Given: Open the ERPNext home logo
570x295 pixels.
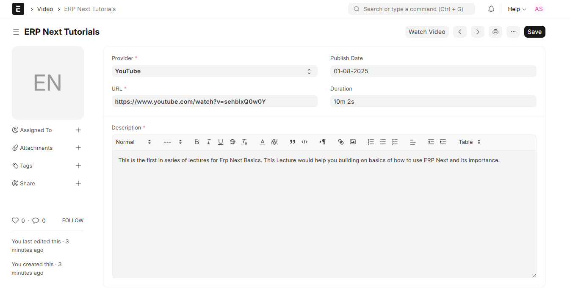Looking at the screenshot, I should click(x=18, y=9).
